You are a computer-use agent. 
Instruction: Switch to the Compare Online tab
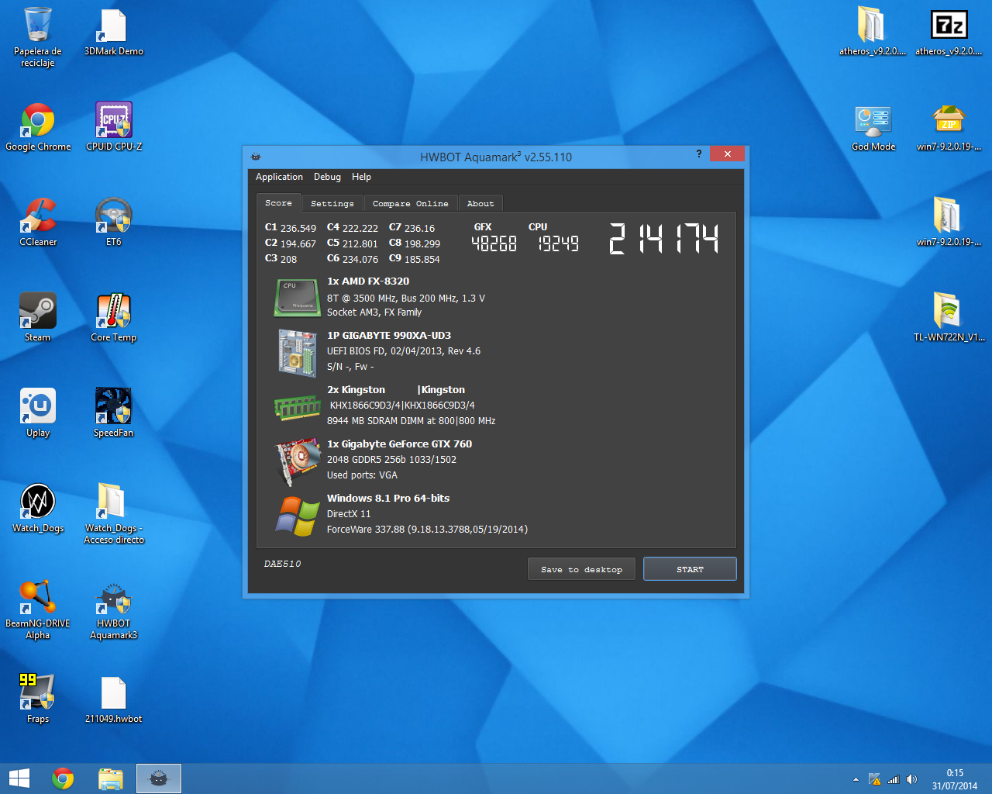pyautogui.click(x=411, y=203)
